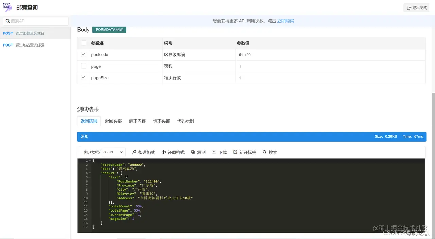Screen dimensions: 435x239
Task: Click the FORMDATA 格式 badge
Action: point(109,30)
